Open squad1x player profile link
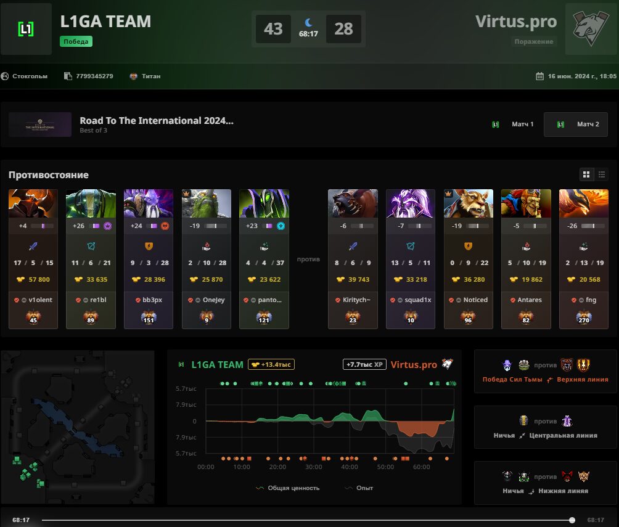The image size is (619, 527). [x=417, y=300]
